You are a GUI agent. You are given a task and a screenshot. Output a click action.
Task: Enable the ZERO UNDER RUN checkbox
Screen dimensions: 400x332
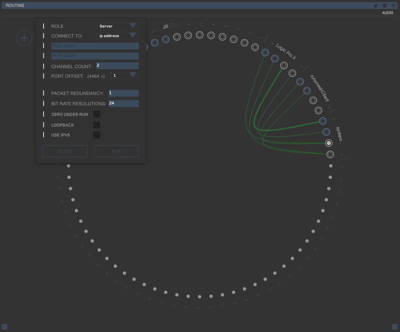click(x=97, y=115)
